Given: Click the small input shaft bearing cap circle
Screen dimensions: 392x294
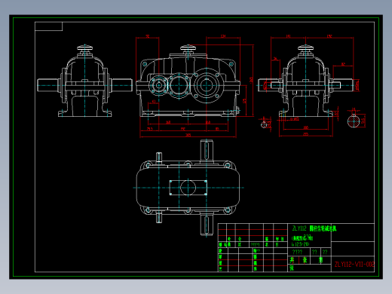Looking at the screenshot, I should pos(158,85).
